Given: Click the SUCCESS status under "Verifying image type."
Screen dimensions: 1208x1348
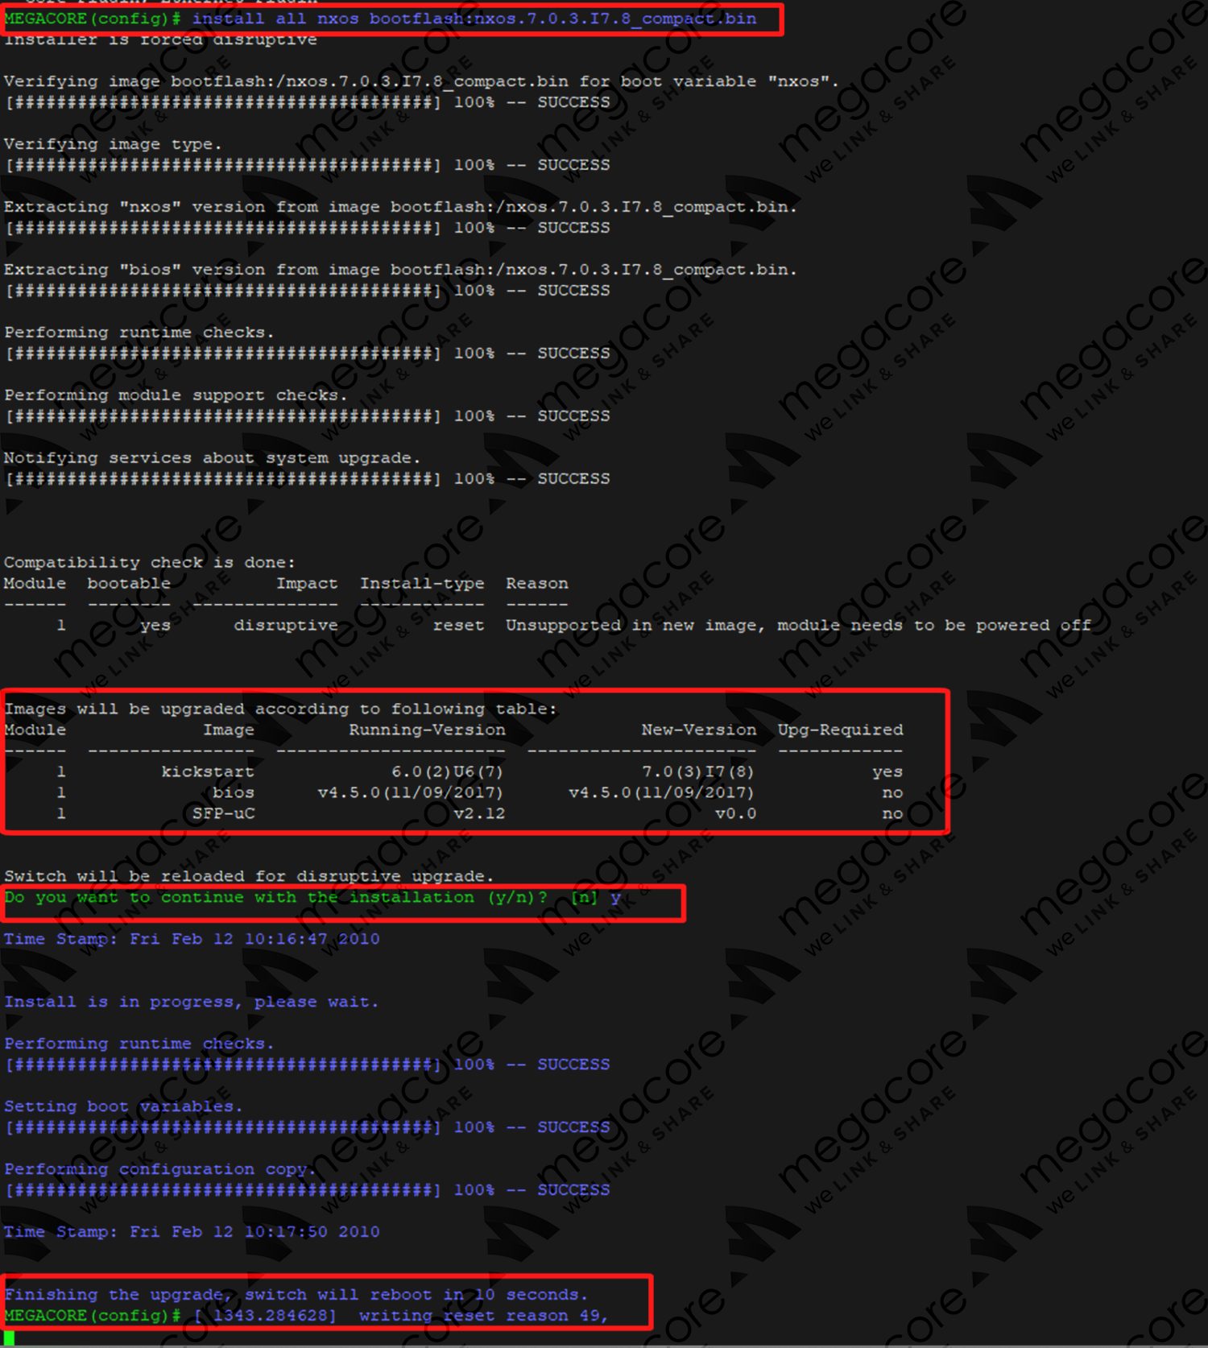Looking at the screenshot, I should coord(573,165).
